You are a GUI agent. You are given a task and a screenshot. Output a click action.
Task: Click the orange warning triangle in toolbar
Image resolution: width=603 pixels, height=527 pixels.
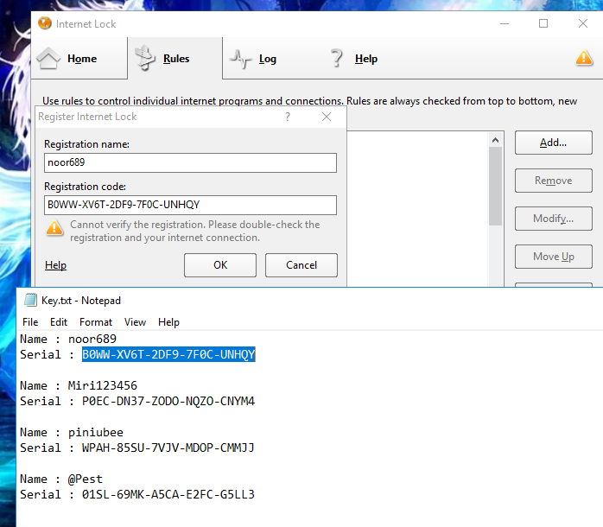pos(584,58)
